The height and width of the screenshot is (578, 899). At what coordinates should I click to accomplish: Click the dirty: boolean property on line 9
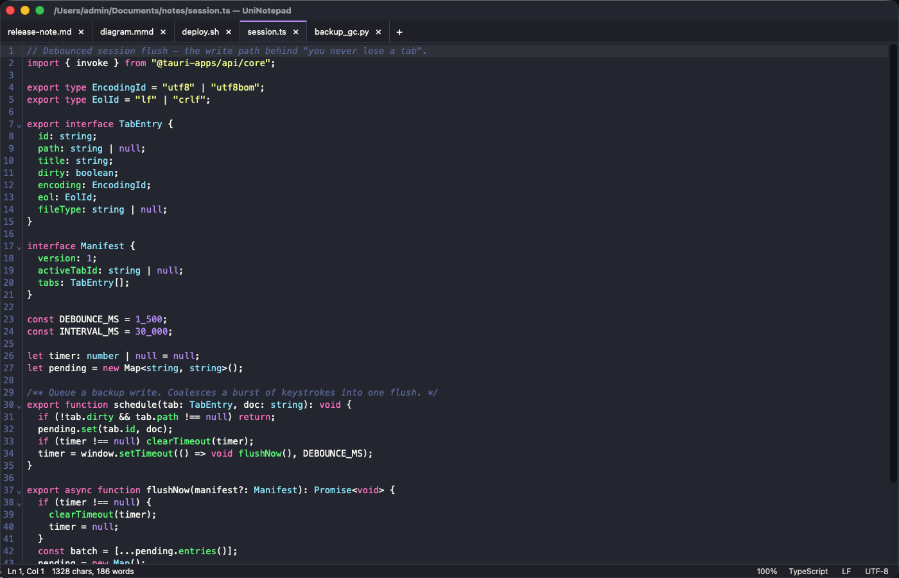point(78,173)
